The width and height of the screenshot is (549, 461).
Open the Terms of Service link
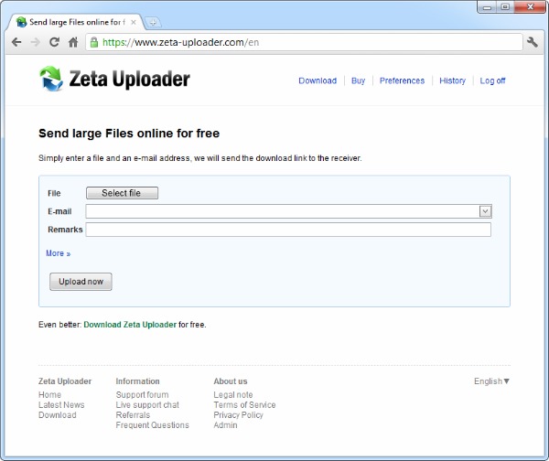click(x=244, y=405)
